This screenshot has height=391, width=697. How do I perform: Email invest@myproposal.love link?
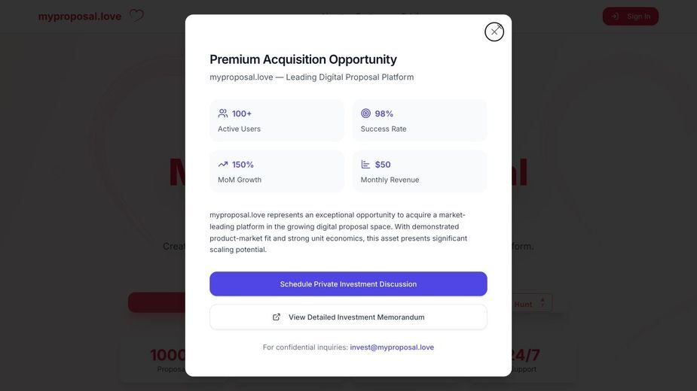point(392,347)
